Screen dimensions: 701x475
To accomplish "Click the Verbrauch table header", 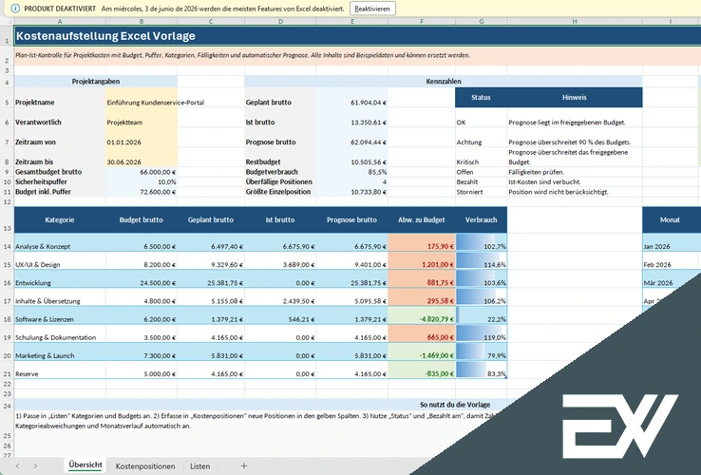I will click(x=481, y=219).
